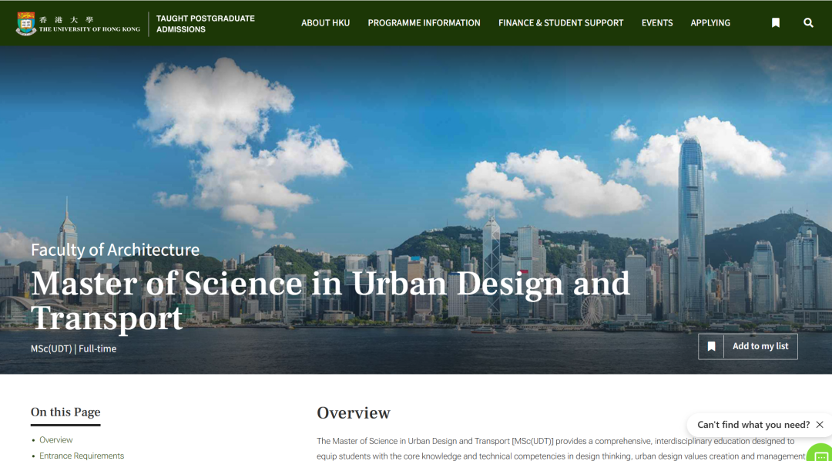
Task: Click the programme title 'Master of Science in Urban Design and Transport'
Action: tap(330, 301)
